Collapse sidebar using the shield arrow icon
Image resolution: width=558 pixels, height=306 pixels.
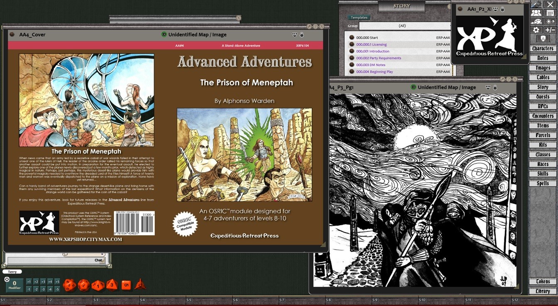point(543,38)
